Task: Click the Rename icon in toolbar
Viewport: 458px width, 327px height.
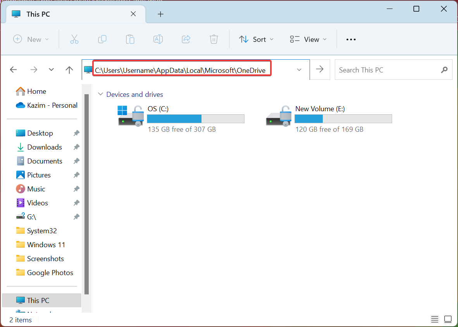Action: (158, 39)
